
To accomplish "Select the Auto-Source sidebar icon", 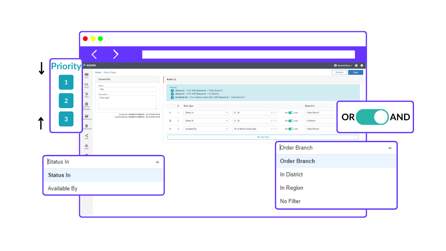I will [x=87, y=117].
